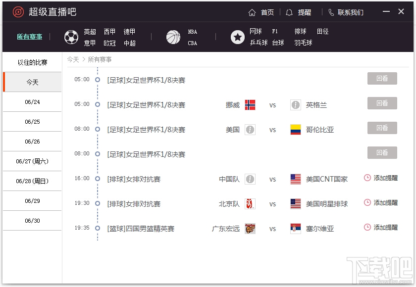Filter by 羽毛球 badminton

click(x=303, y=43)
